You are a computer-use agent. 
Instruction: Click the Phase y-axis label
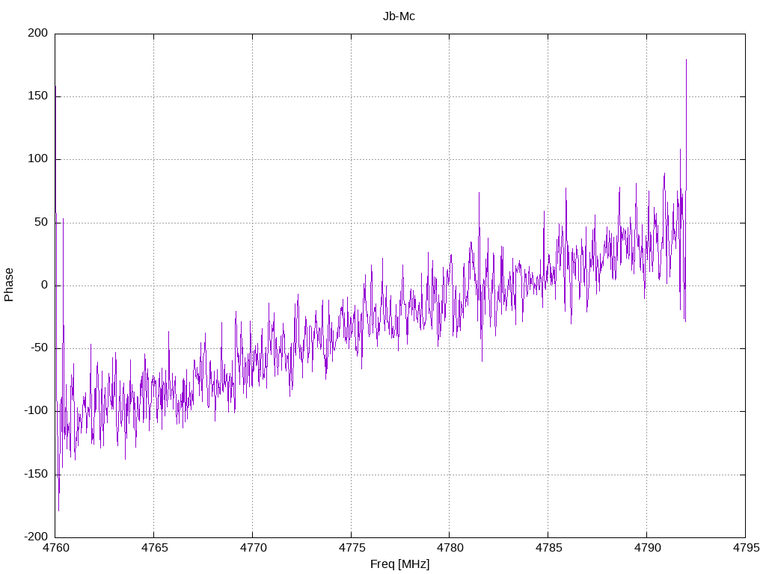[9, 285]
